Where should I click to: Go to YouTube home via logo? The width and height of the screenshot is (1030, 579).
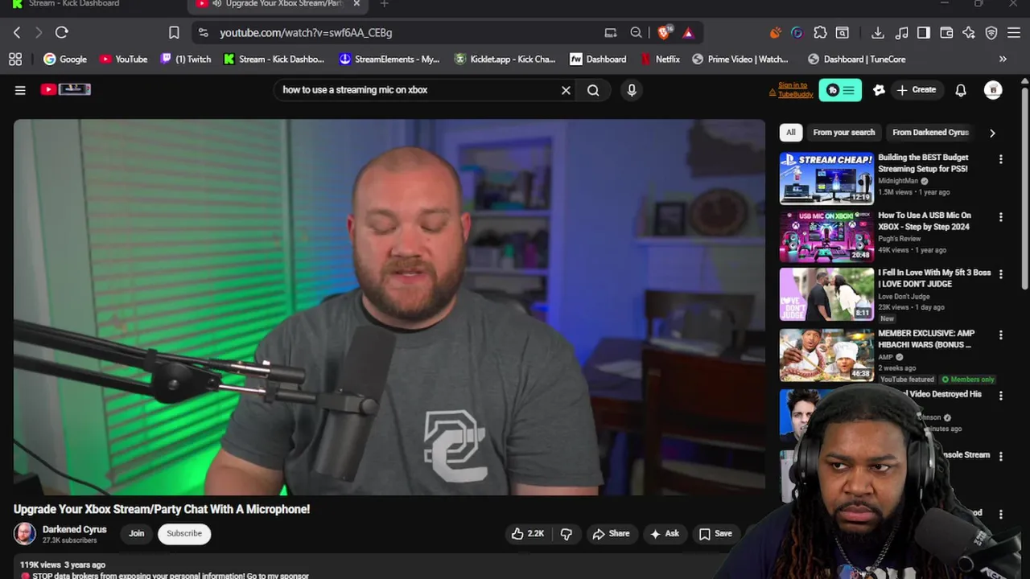tap(66, 89)
